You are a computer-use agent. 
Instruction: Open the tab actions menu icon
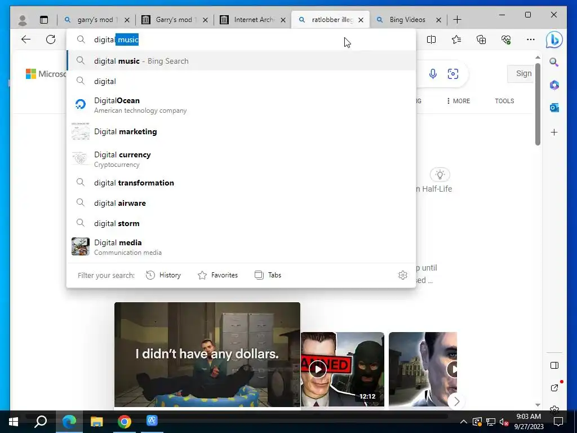pyautogui.click(x=44, y=20)
